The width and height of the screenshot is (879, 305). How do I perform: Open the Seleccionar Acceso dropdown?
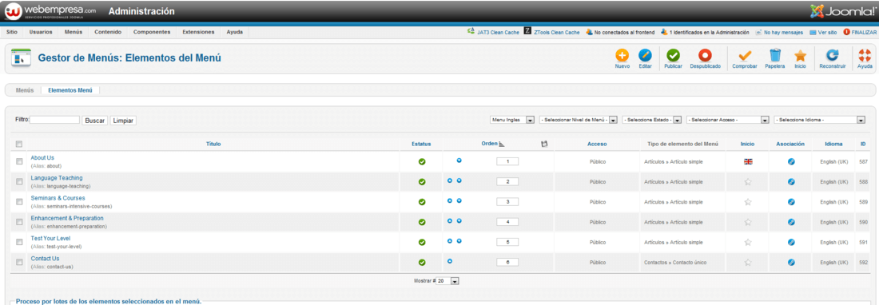click(728, 120)
